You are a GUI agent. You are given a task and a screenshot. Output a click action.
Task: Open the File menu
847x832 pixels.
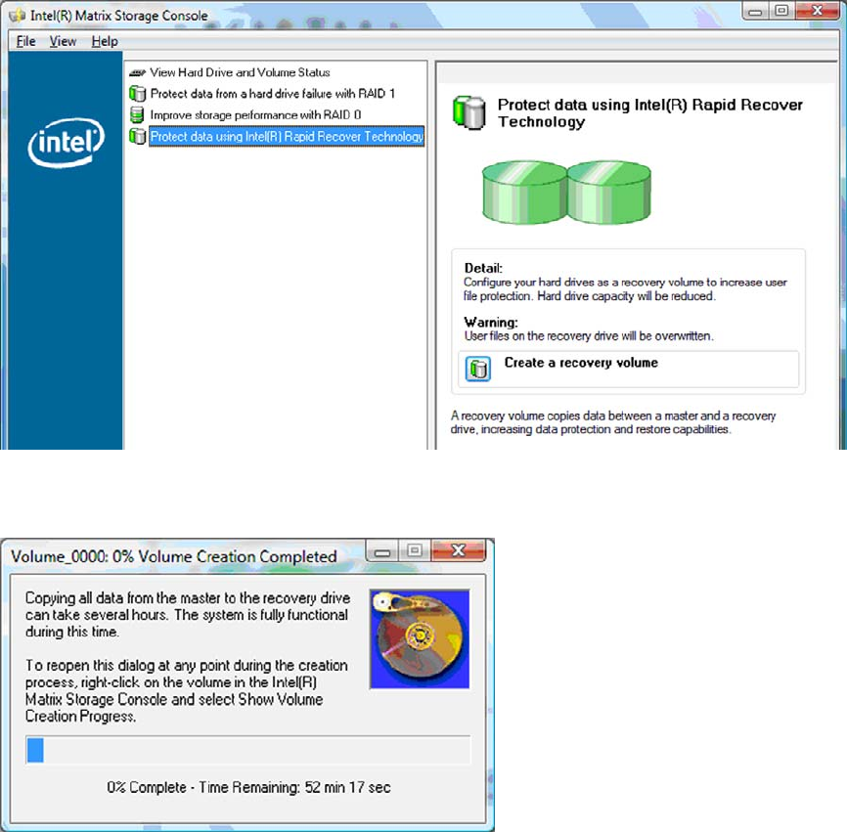25,41
